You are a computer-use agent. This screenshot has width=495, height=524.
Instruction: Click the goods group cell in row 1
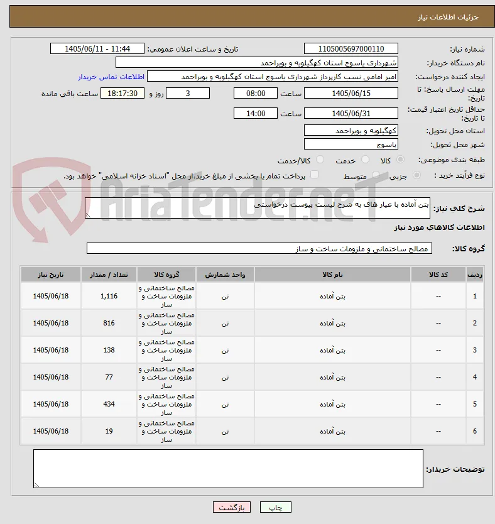click(x=166, y=296)
